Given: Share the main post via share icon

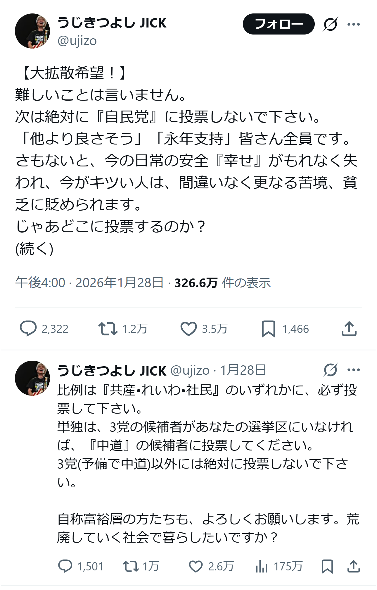Looking at the screenshot, I should click(x=349, y=328).
